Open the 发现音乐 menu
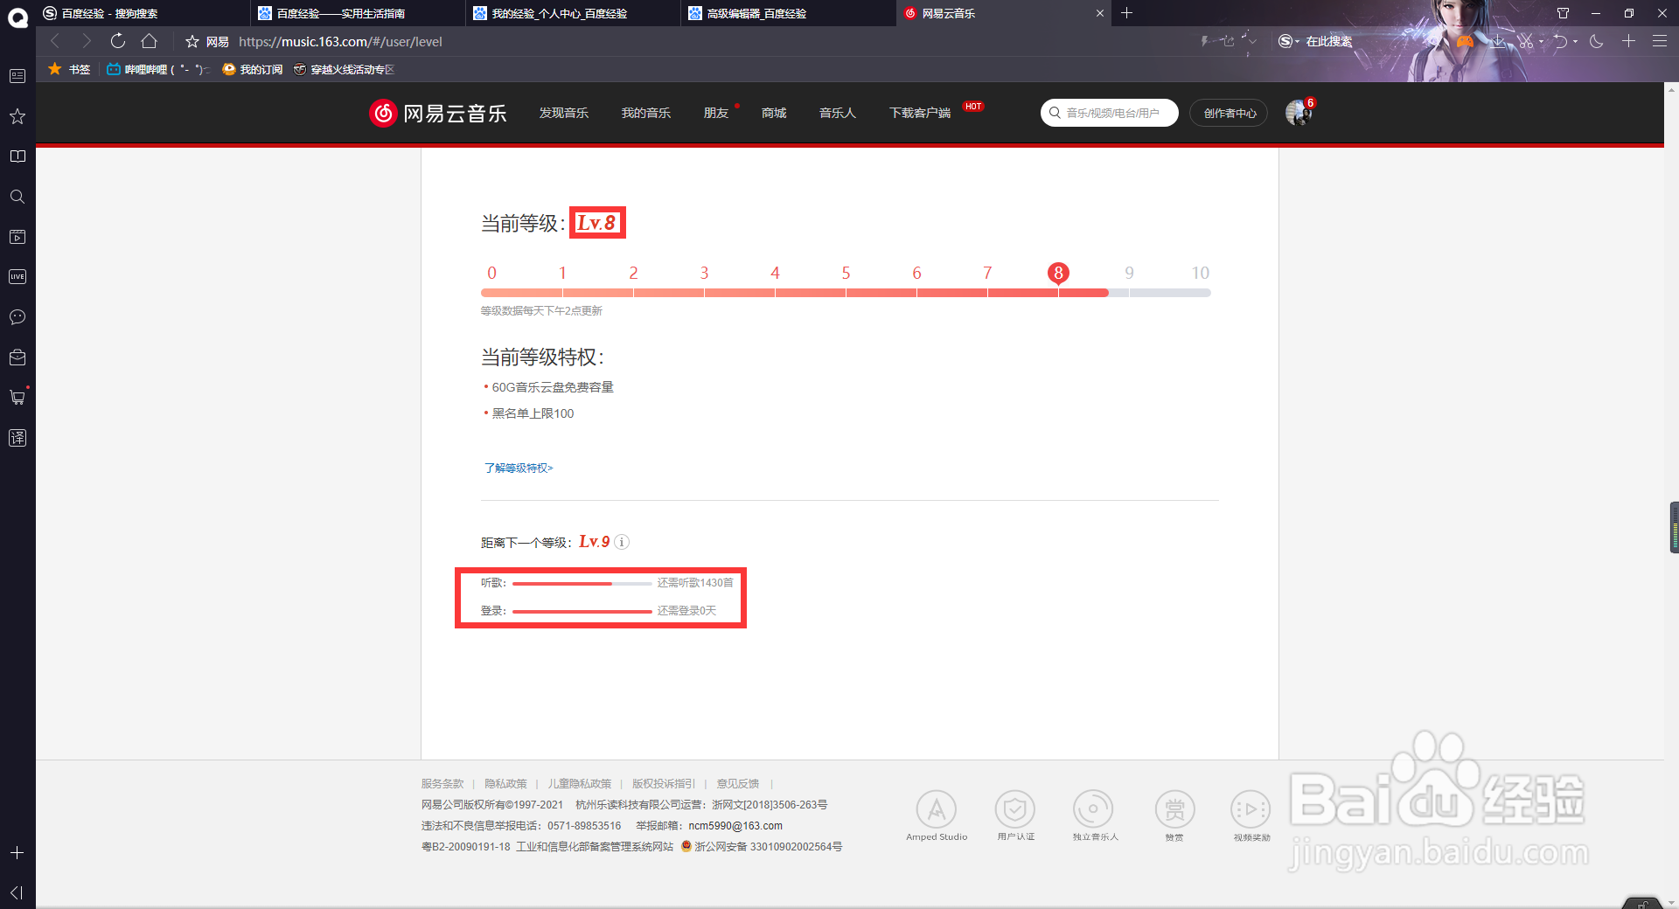This screenshot has width=1679, height=909. click(564, 113)
